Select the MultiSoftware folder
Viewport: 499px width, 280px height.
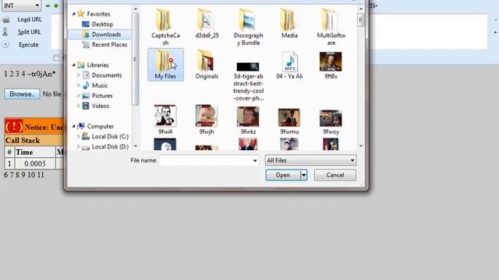pos(331,27)
